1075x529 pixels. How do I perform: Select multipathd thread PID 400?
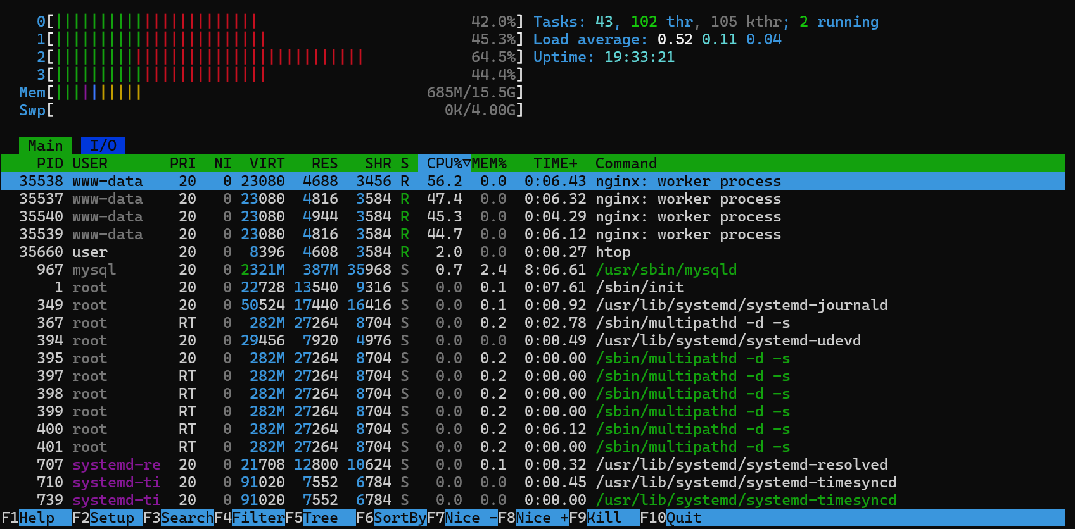point(533,429)
